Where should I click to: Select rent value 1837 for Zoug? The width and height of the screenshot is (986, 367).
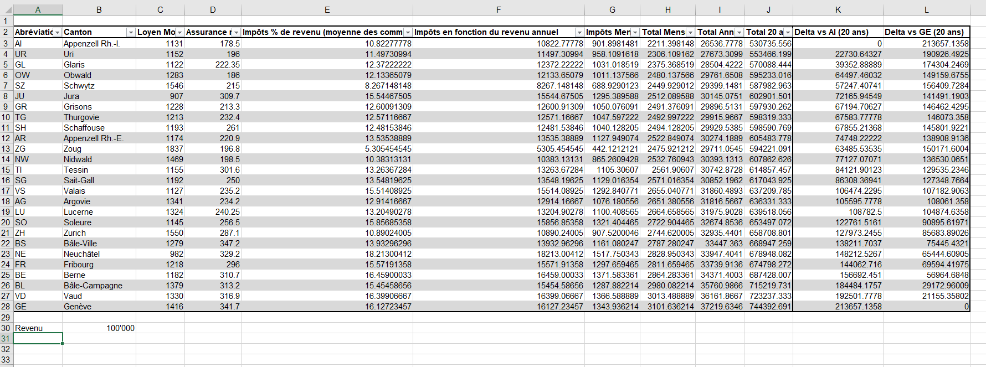pos(160,149)
